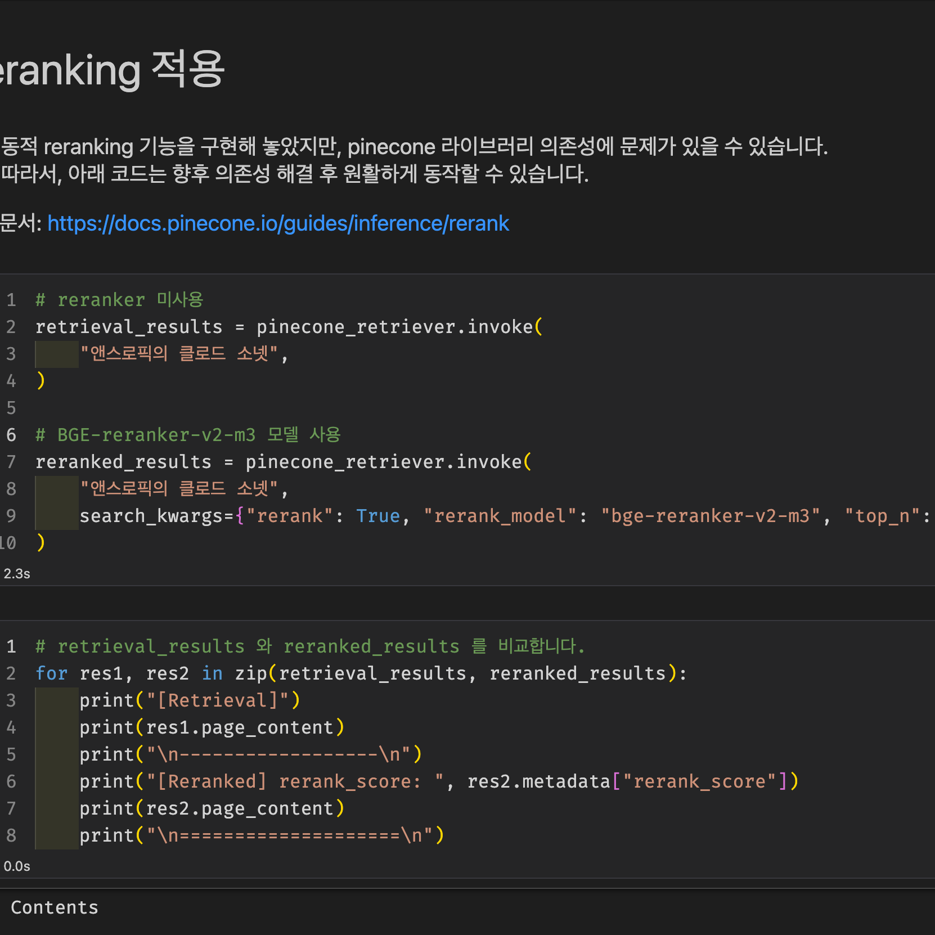The width and height of the screenshot is (935, 935).
Task: Click the 'True' value in search_kwargs
Action: pos(378,516)
